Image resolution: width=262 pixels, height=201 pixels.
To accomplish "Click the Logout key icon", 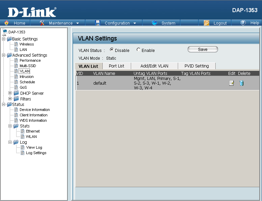I will tap(207, 23).
